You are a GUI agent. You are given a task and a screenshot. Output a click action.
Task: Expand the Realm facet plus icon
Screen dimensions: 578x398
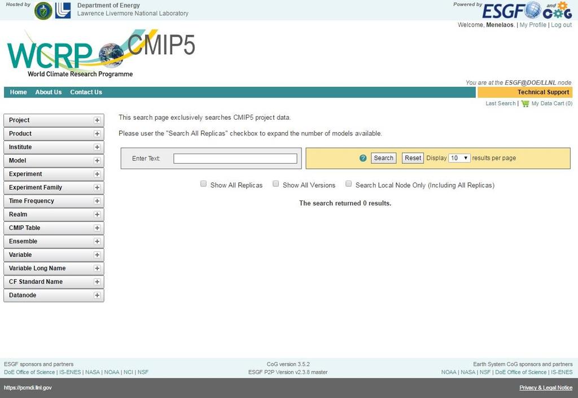[x=97, y=215]
